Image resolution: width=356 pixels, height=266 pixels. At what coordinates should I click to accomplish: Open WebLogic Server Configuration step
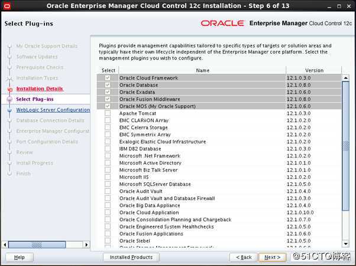[53, 110]
